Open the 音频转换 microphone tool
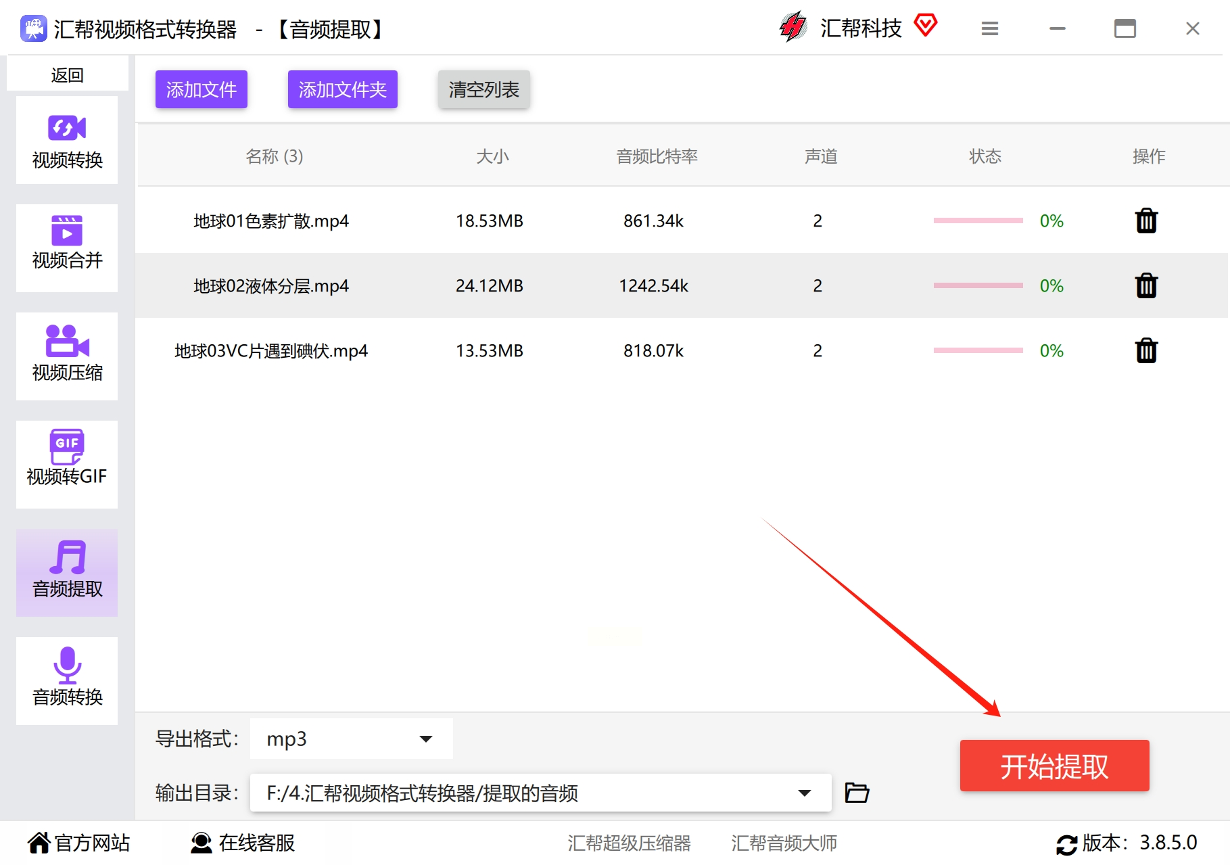The image size is (1230, 865). (x=67, y=681)
